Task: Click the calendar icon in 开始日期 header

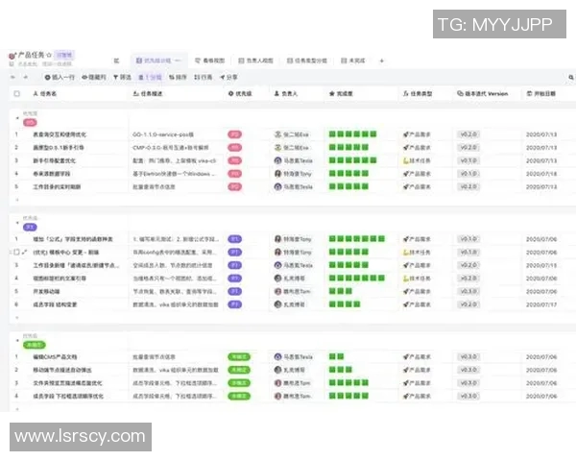Action: (529, 94)
